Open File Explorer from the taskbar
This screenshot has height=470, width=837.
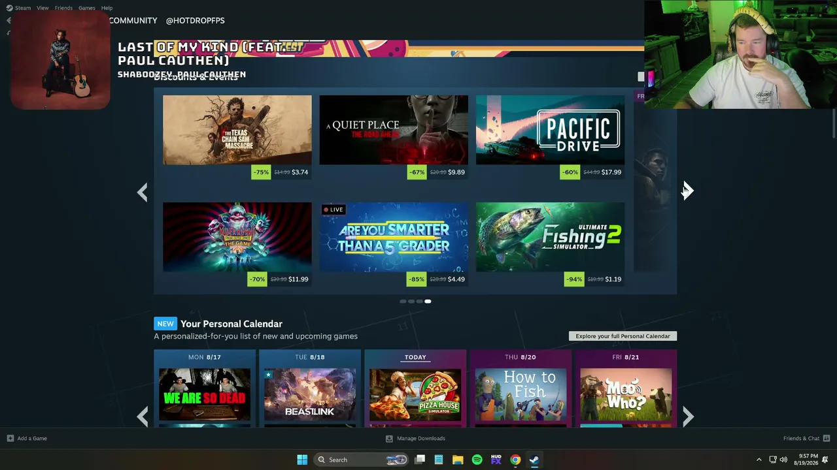[x=458, y=460]
